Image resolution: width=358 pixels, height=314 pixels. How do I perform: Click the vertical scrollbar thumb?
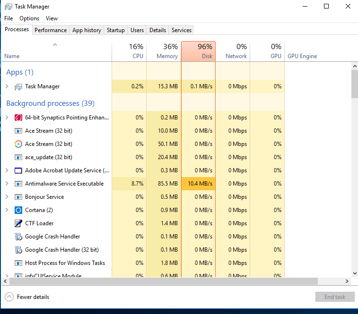[355, 84]
